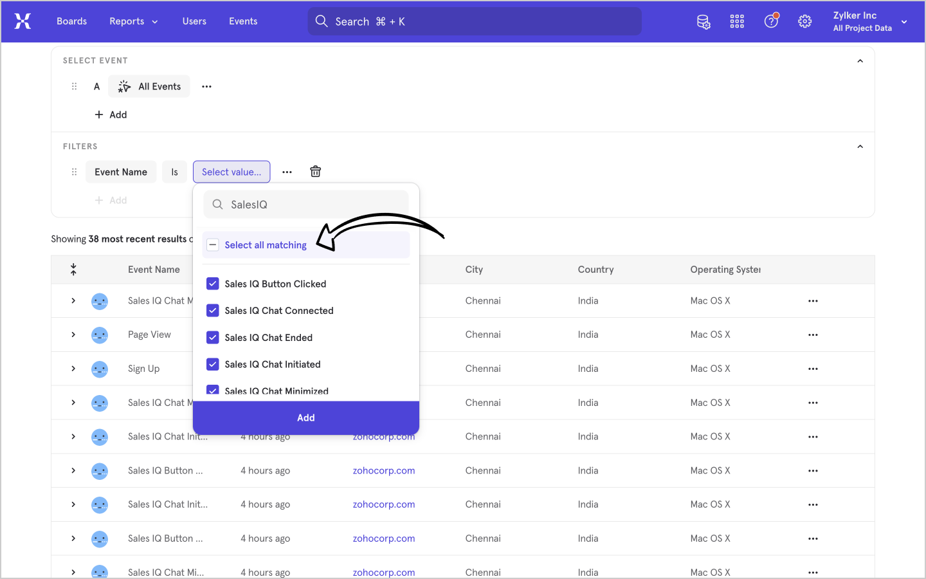Go to Boards in the top navigation

coord(71,21)
